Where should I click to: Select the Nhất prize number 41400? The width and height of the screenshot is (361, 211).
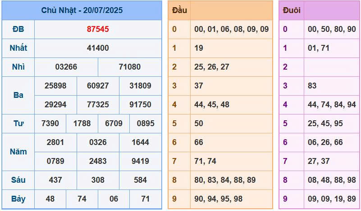click(98, 48)
